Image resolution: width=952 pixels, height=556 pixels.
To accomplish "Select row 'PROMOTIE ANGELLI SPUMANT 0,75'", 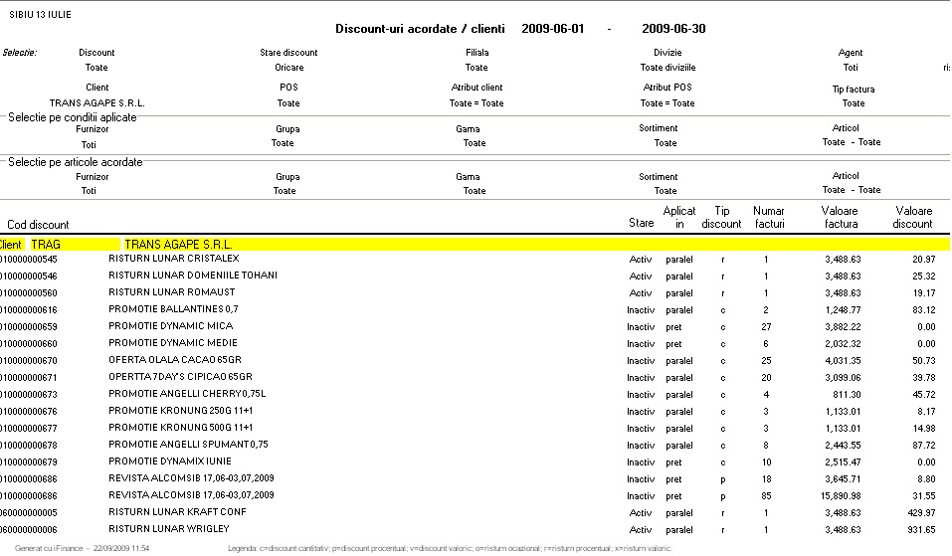I will (x=475, y=446).
